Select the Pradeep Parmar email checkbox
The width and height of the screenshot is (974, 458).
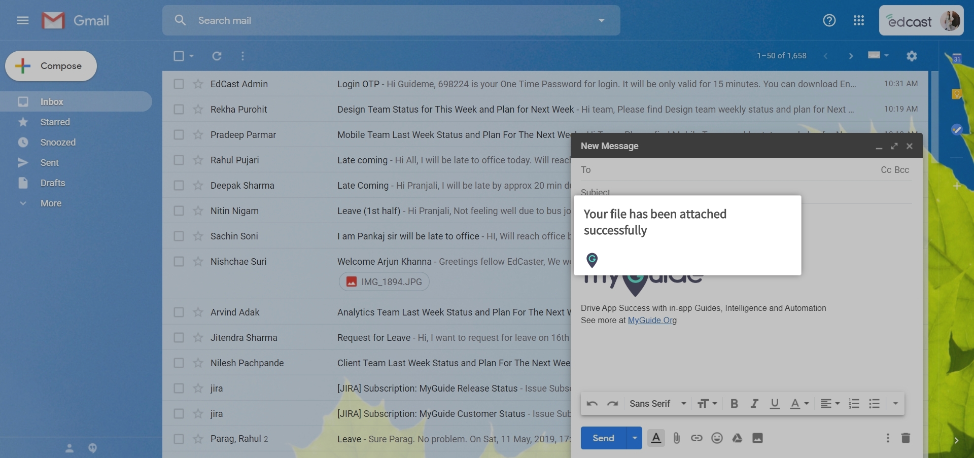(179, 134)
